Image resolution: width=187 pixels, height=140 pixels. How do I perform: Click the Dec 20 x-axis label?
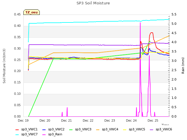pyautogui.click(x=45, y=120)
